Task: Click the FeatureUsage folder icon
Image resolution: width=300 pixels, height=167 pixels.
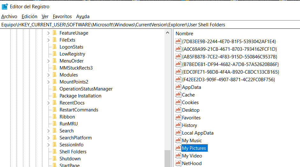Action: [x=55, y=33]
